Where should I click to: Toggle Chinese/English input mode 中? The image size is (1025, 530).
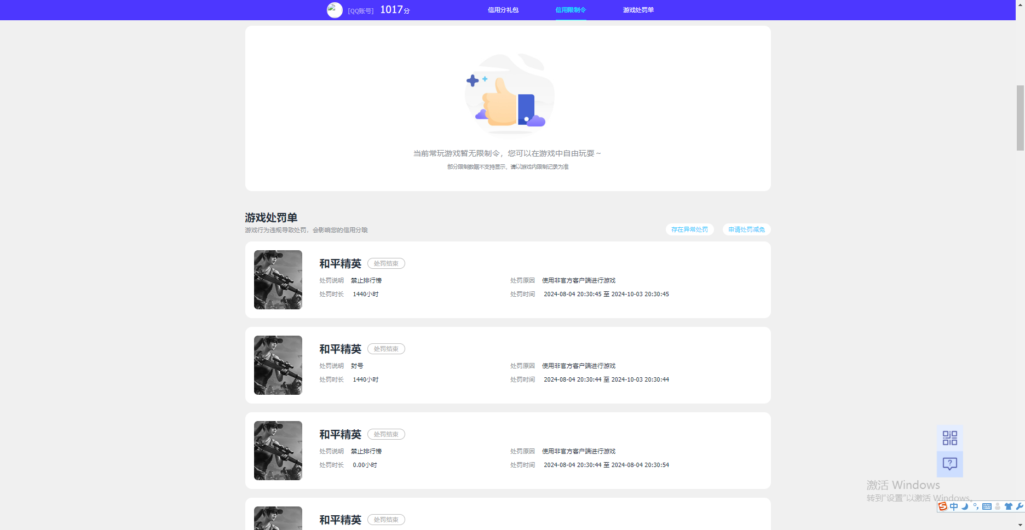[954, 506]
